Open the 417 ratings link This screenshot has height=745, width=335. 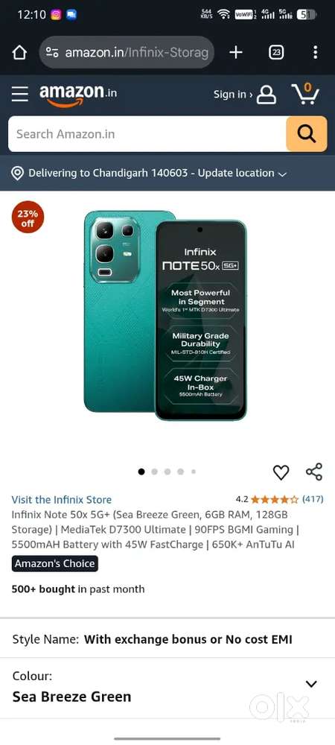[313, 499]
